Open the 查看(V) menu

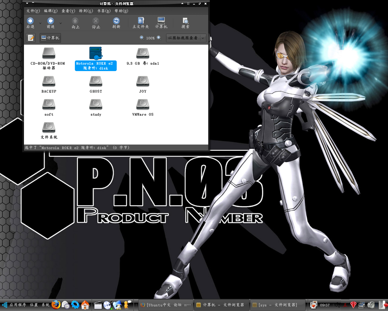click(x=68, y=11)
